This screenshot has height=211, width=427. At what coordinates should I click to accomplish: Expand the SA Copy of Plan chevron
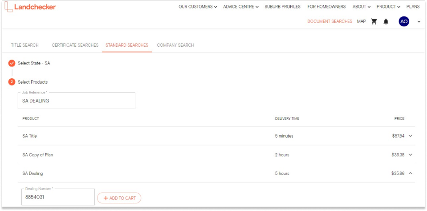pyautogui.click(x=411, y=155)
